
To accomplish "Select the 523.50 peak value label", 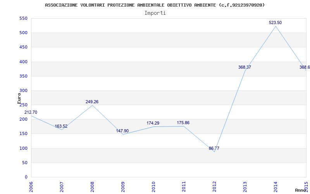I will (275, 23).
